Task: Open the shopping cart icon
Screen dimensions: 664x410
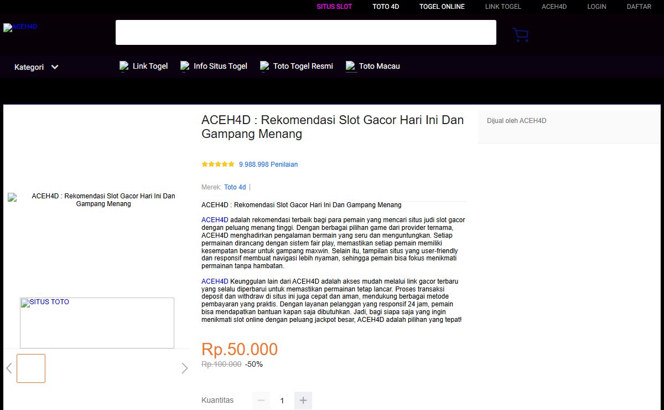Action: coord(520,35)
